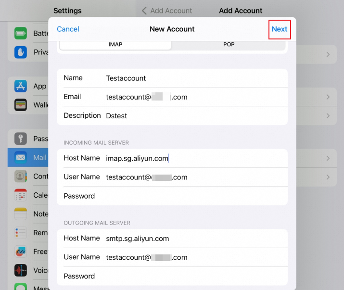
Task: Open the Passwords key icon
Action: pyautogui.click(x=21, y=139)
